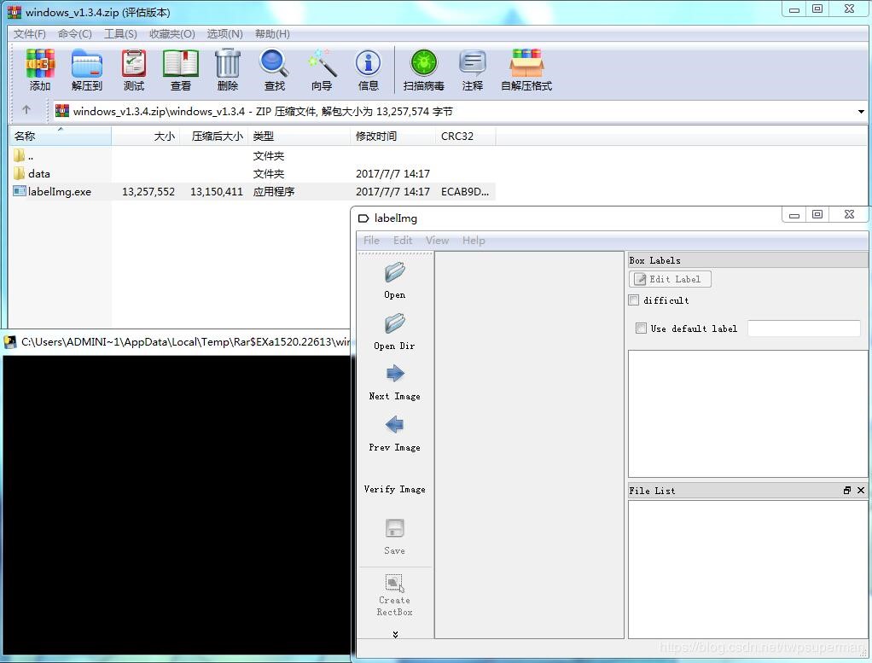Viewport: 872px width, 663px height.
Task: Click the Verify Image button
Action: click(394, 489)
